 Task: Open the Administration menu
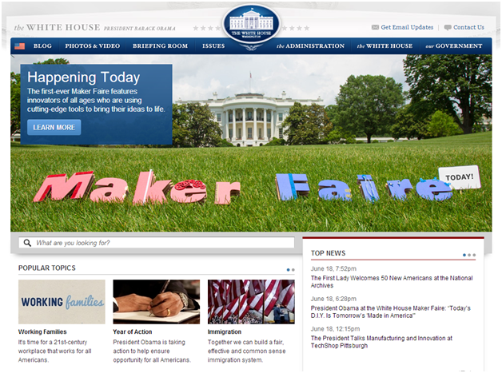click(x=310, y=46)
